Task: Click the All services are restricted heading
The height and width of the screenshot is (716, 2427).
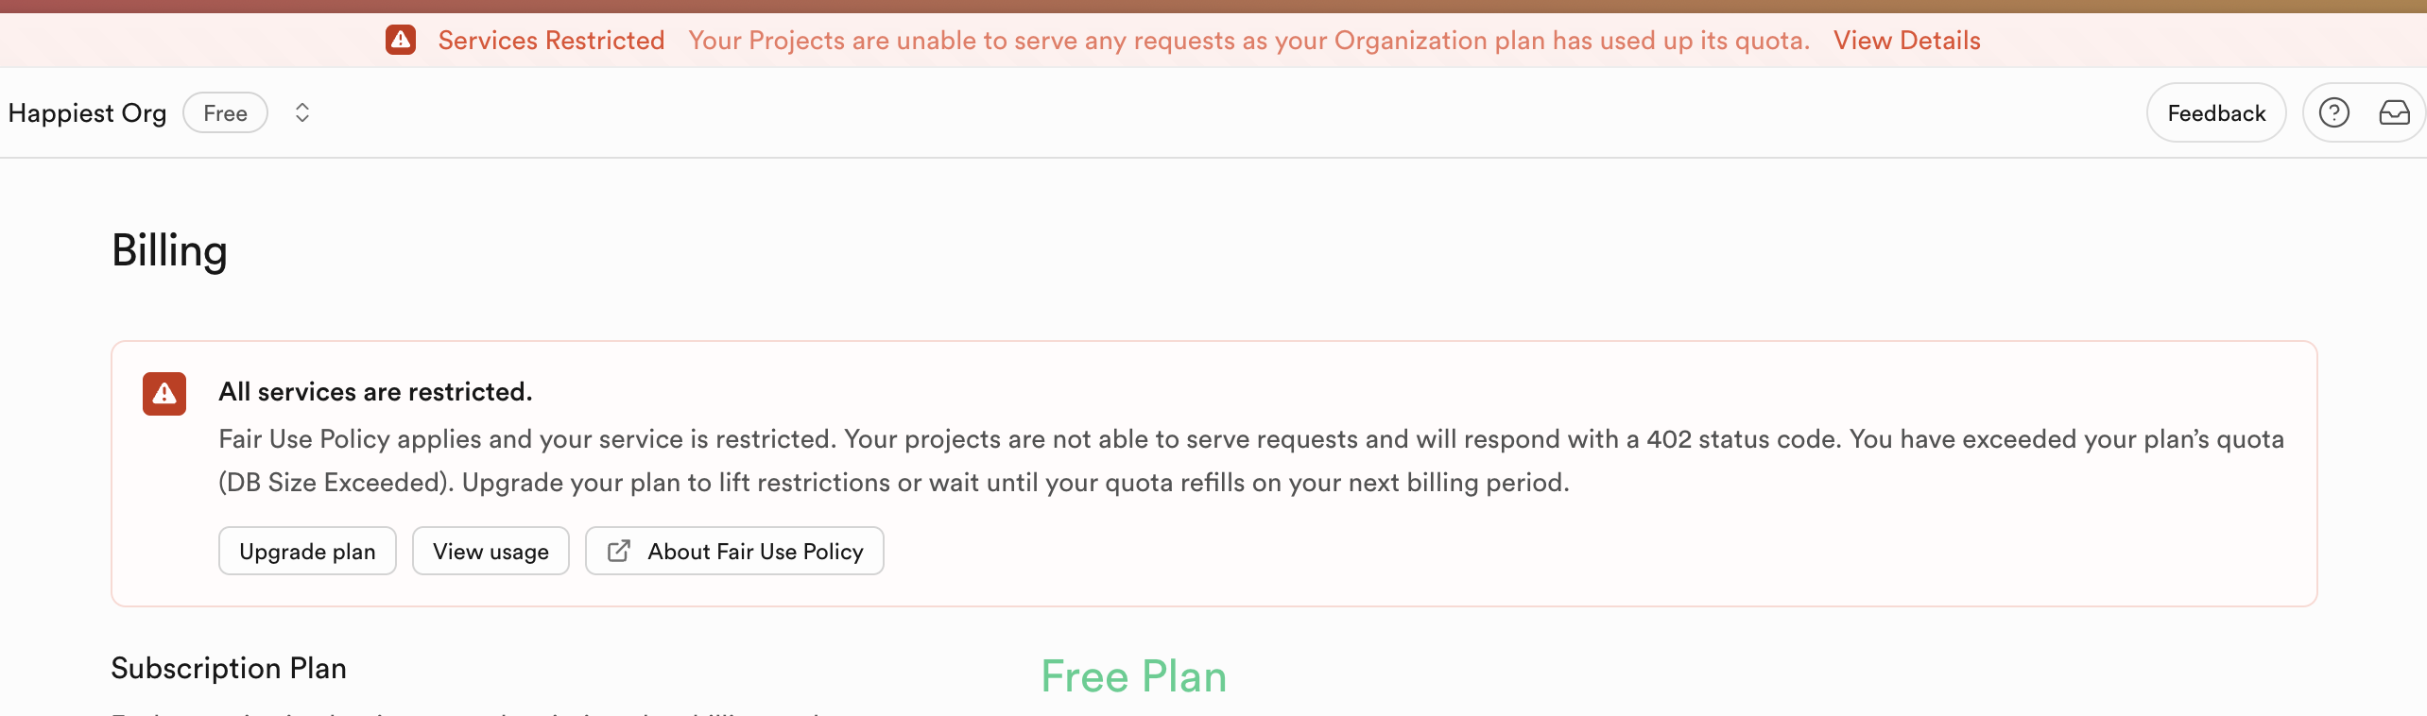Action: coord(375,392)
